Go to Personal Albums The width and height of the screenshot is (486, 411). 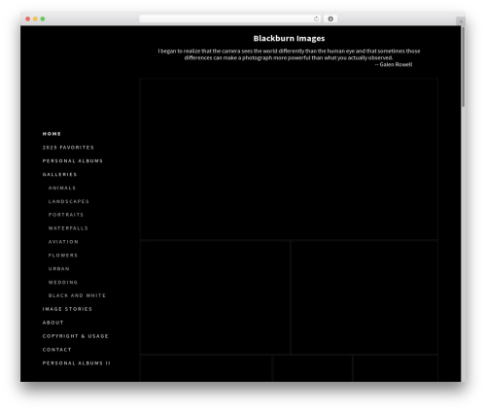pyautogui.click(x=73, y=161)
